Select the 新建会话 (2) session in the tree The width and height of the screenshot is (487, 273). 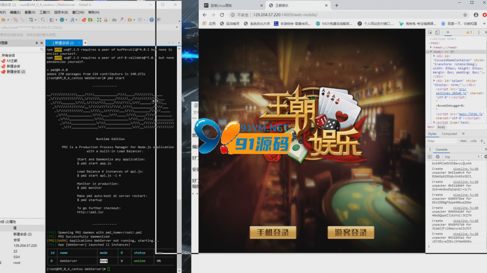(x=16, y=71)
